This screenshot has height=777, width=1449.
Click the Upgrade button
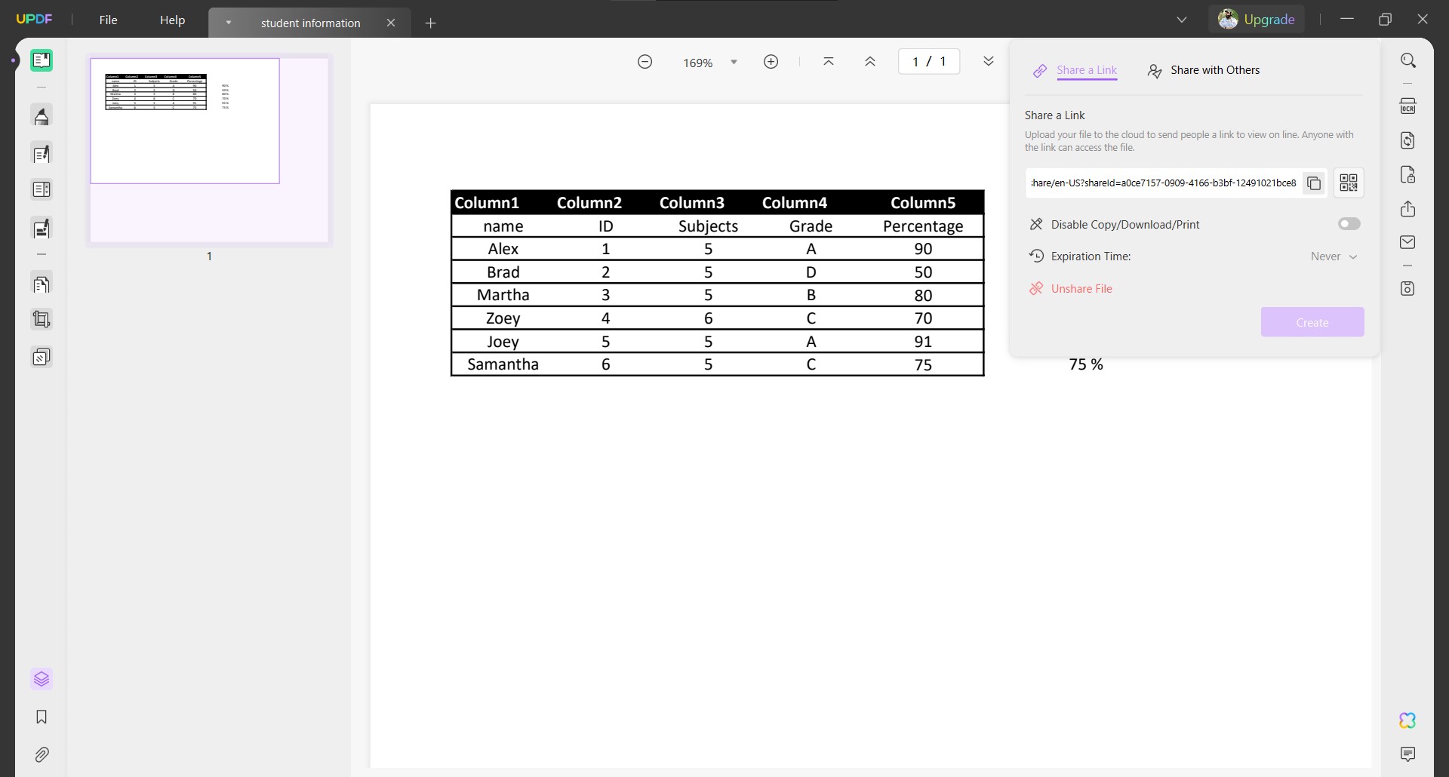(x=1257, y=20)
